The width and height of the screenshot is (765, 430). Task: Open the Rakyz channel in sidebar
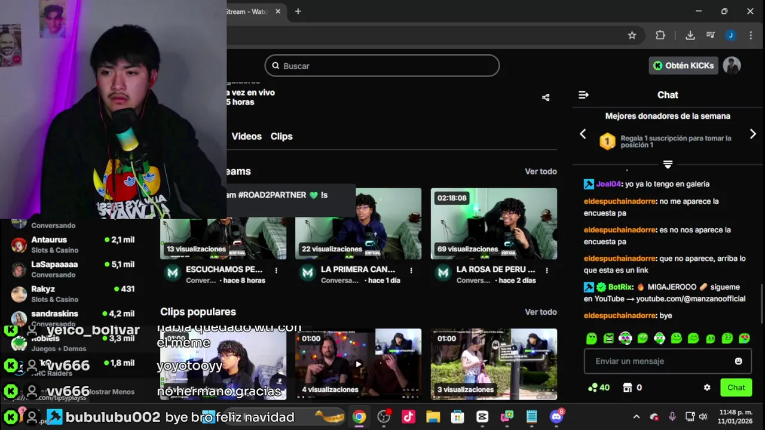[x=75, y=293]
